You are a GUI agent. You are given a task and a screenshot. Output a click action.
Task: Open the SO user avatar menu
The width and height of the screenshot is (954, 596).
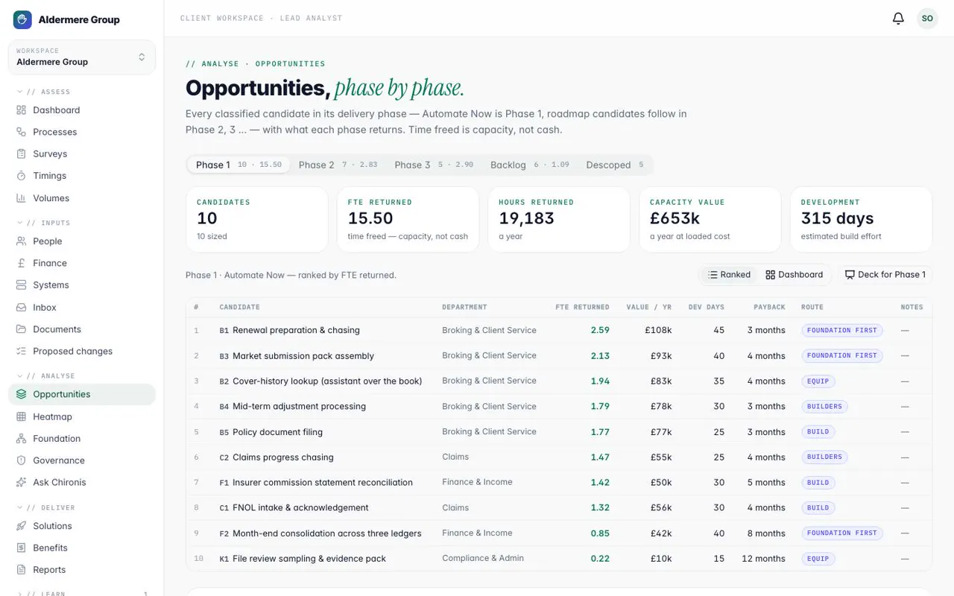pos(927,19)
